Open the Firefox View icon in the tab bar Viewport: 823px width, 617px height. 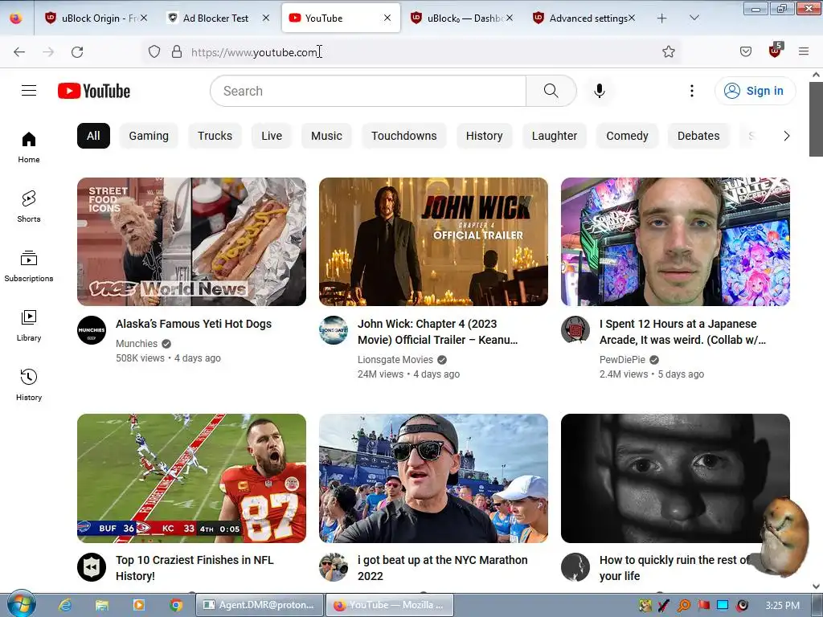click(16, 18)
